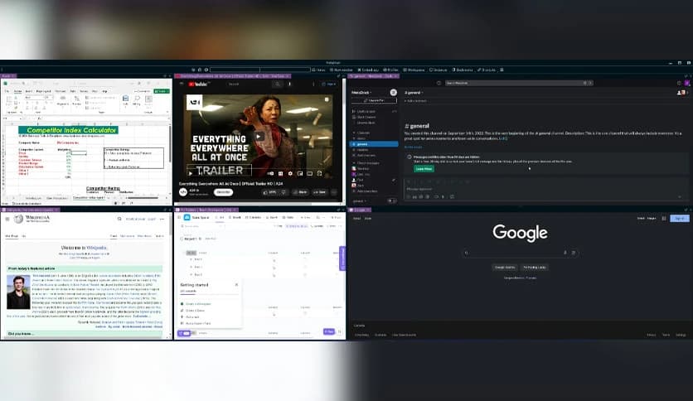The height and width of the screenshot is (401, 693).
Task: Click the Google Sign in button
Action: coord(679,218)
